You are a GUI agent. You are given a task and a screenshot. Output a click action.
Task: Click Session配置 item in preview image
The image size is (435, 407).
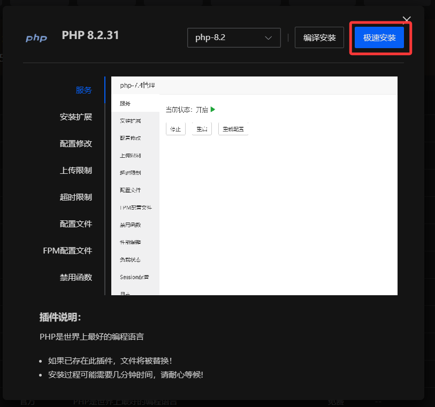click(134, 277)
